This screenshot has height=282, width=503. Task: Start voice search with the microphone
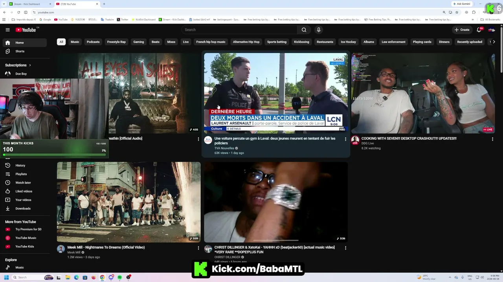[319, 30]
